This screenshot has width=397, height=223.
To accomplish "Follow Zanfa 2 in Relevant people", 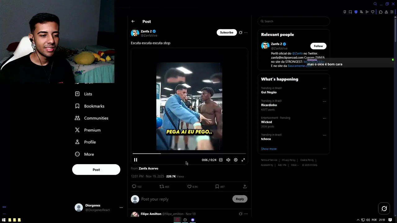I will (318, 46).
